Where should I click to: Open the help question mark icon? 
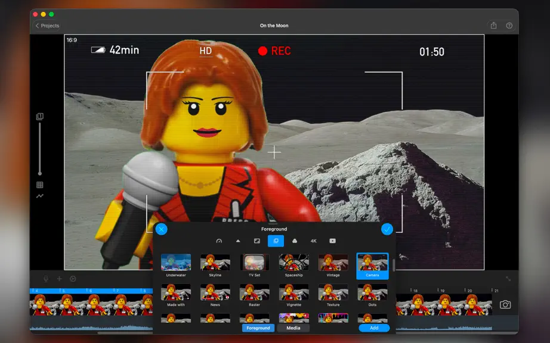pos(509,26)
